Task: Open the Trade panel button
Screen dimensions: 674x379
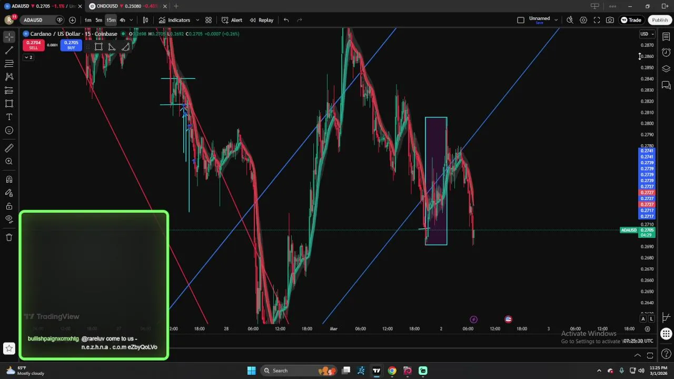Action: [x=631, y=20]
